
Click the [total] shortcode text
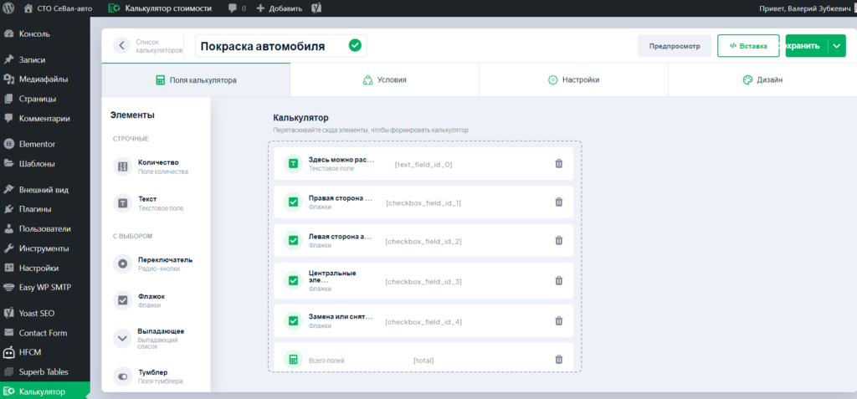click(423, 361)
